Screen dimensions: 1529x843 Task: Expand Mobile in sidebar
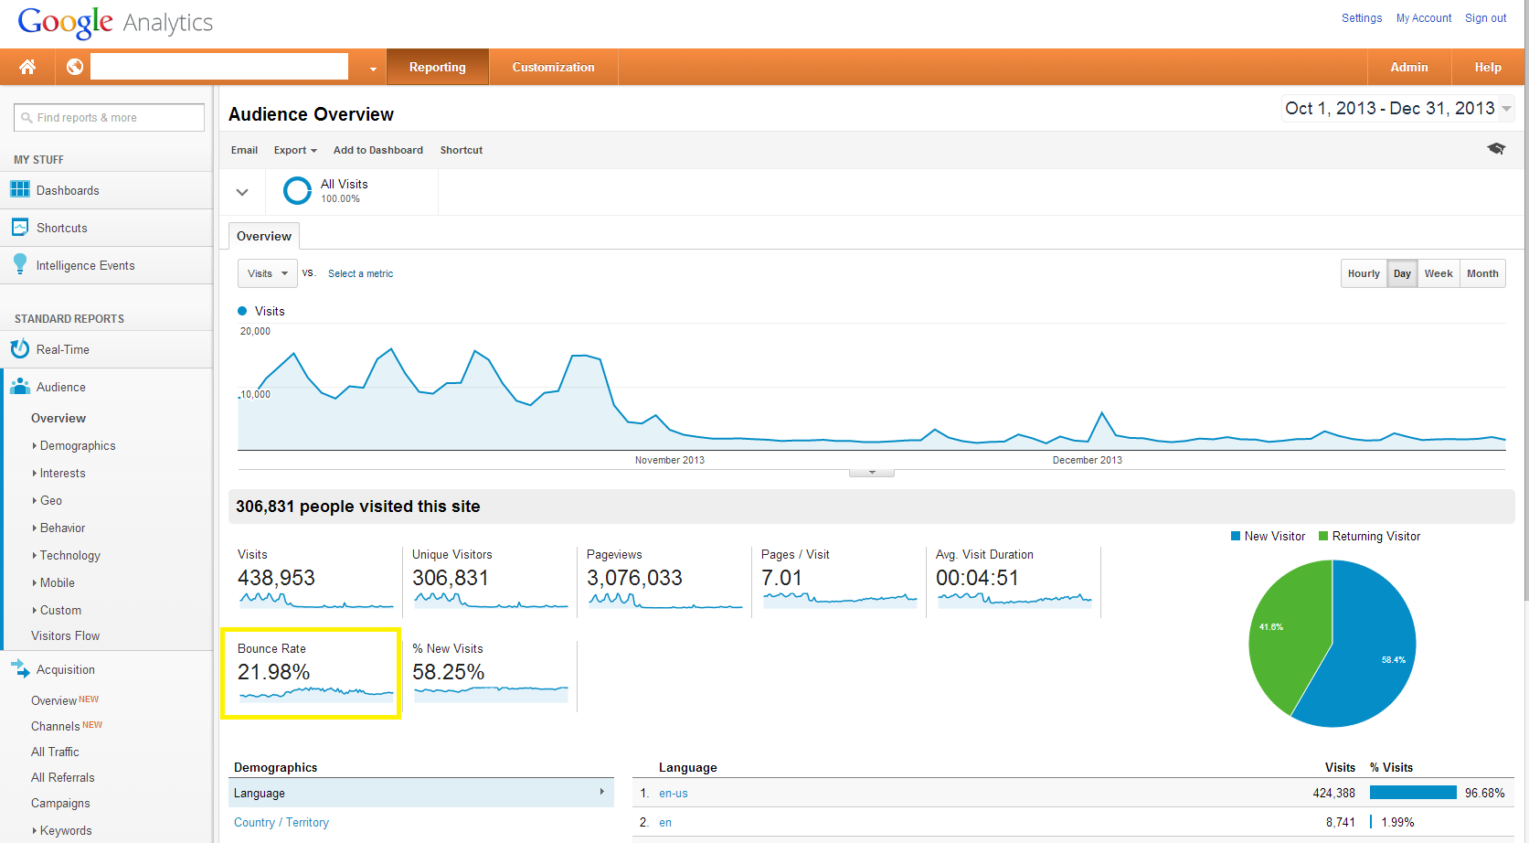(x=56, y=582)
